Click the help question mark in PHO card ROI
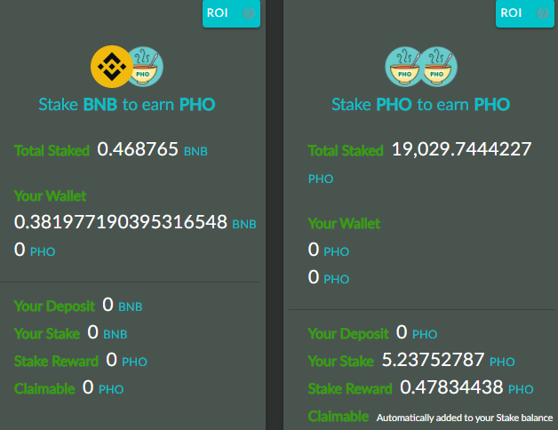Image resolution: width=558 pixels, height=430 pixels. pyautogui.click(x=543, y=13)
